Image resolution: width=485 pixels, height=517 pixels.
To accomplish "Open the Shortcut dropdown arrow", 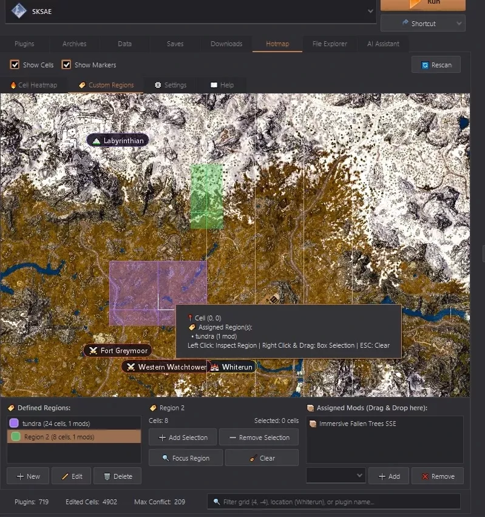I will coord(459,24).
